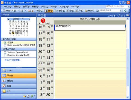Image resolution: width=131 pixels, height=100 pixels.
Task: Select date 15 in mini calendar
Action: coord(19,29)
